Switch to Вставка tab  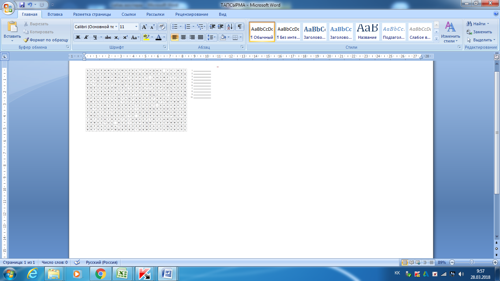tap(55, 14)
